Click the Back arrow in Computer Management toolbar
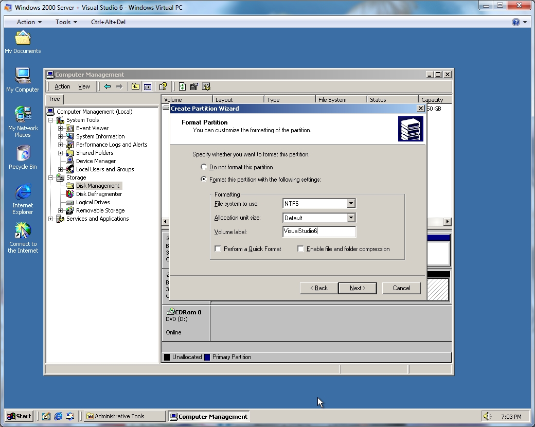The width and height of the screenshot is (535, 427). tap(107, 86)
